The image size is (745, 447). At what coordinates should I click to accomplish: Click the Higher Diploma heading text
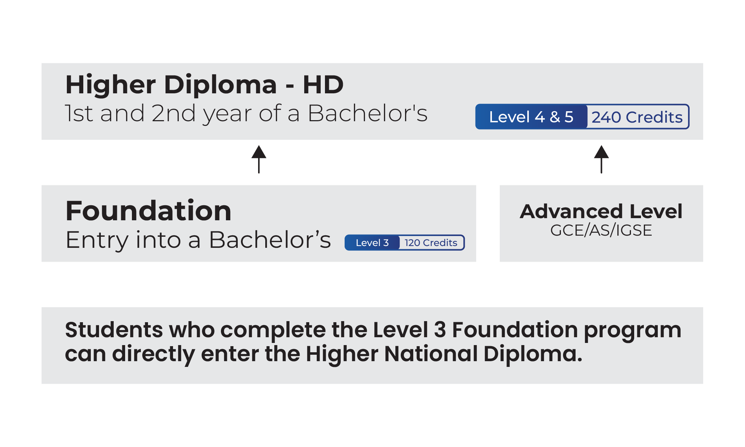(171, 85)
